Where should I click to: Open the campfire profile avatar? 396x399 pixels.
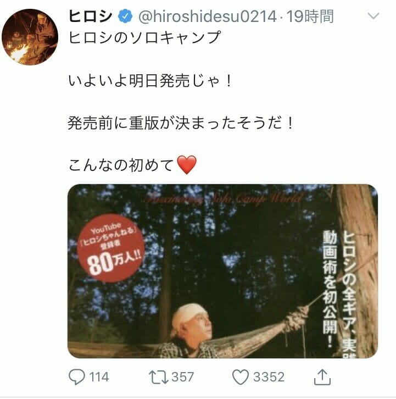[30, 37]
